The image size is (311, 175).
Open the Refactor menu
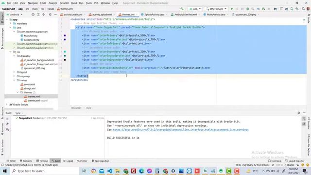click(x=64, y=3)
